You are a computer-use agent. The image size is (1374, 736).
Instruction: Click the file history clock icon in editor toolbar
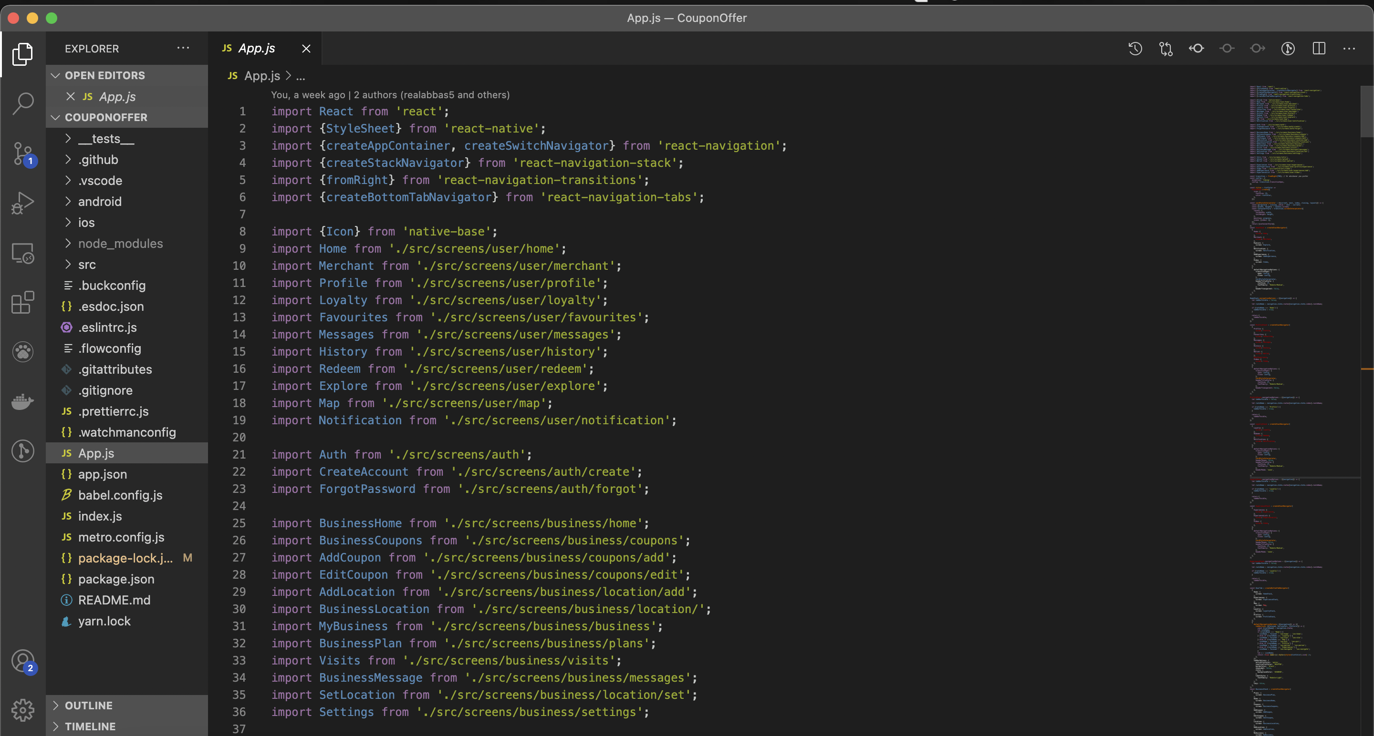[1135, 49]
